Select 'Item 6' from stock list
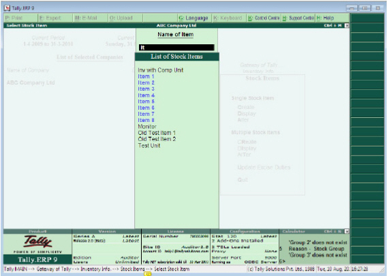 tap(146, 108)
